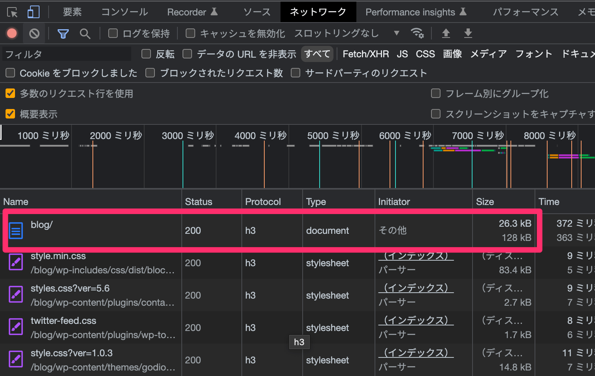
Task: Switch to the 要素 tab
Action: (72, 12)
